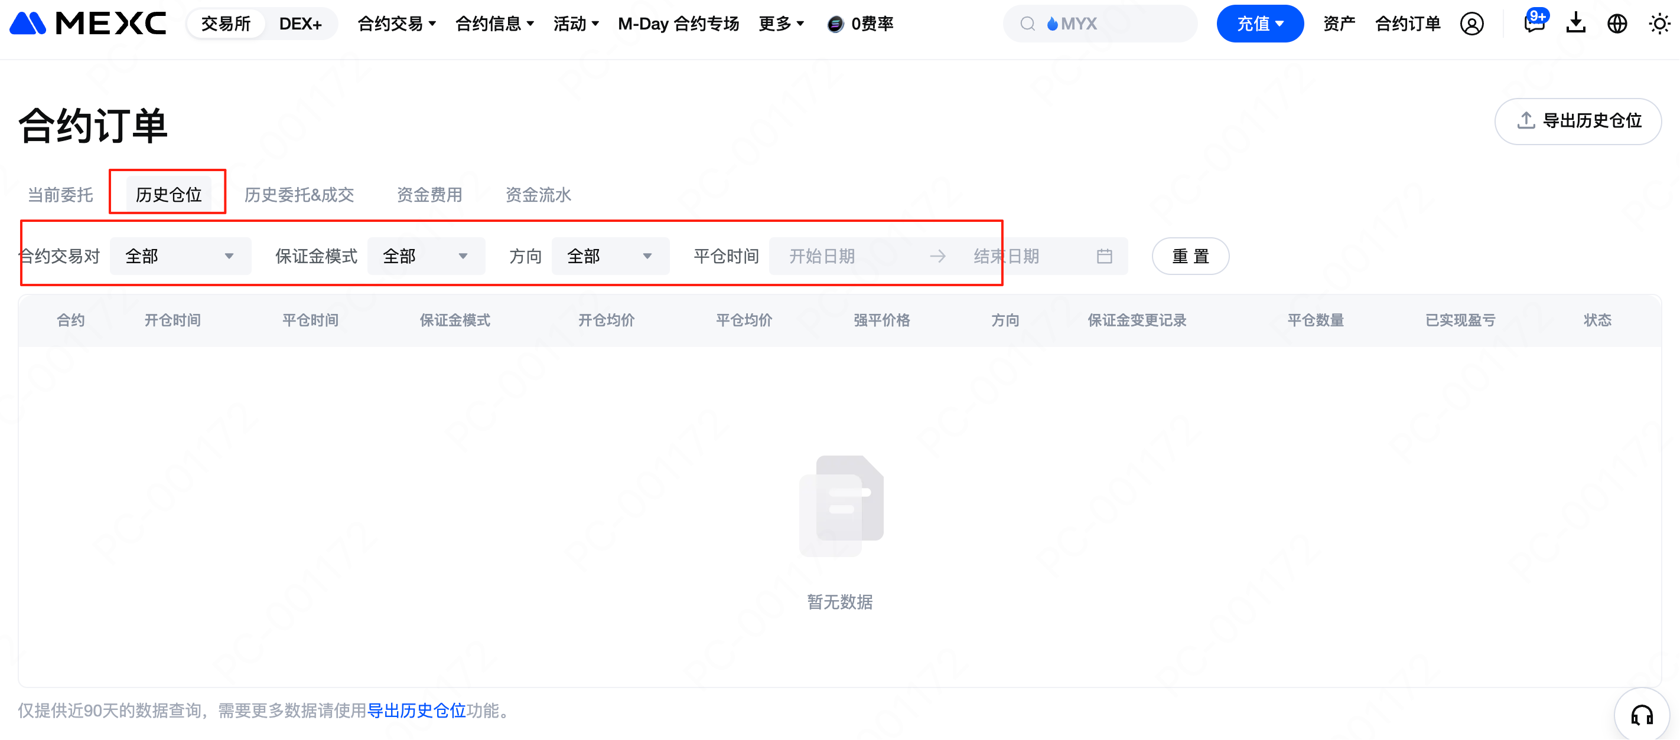Toggle the light/dark theme sun icon
1680x740 pixels.
click(x=1659, y=24)
